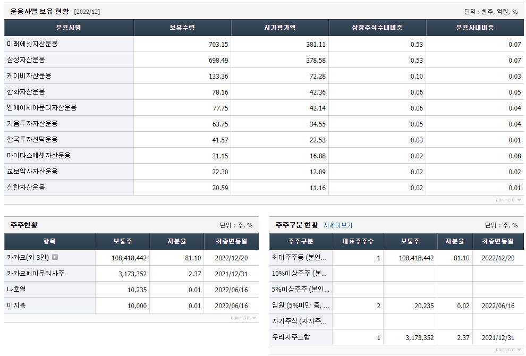Click the 운용사별 보유 현황 section title
This screenshot has width=526, height=356.
coord(40,11)
